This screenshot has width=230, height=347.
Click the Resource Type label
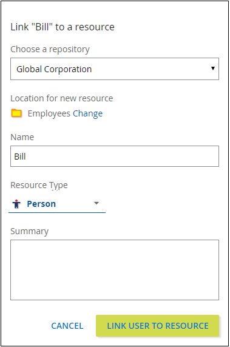[x=39, y=185]
